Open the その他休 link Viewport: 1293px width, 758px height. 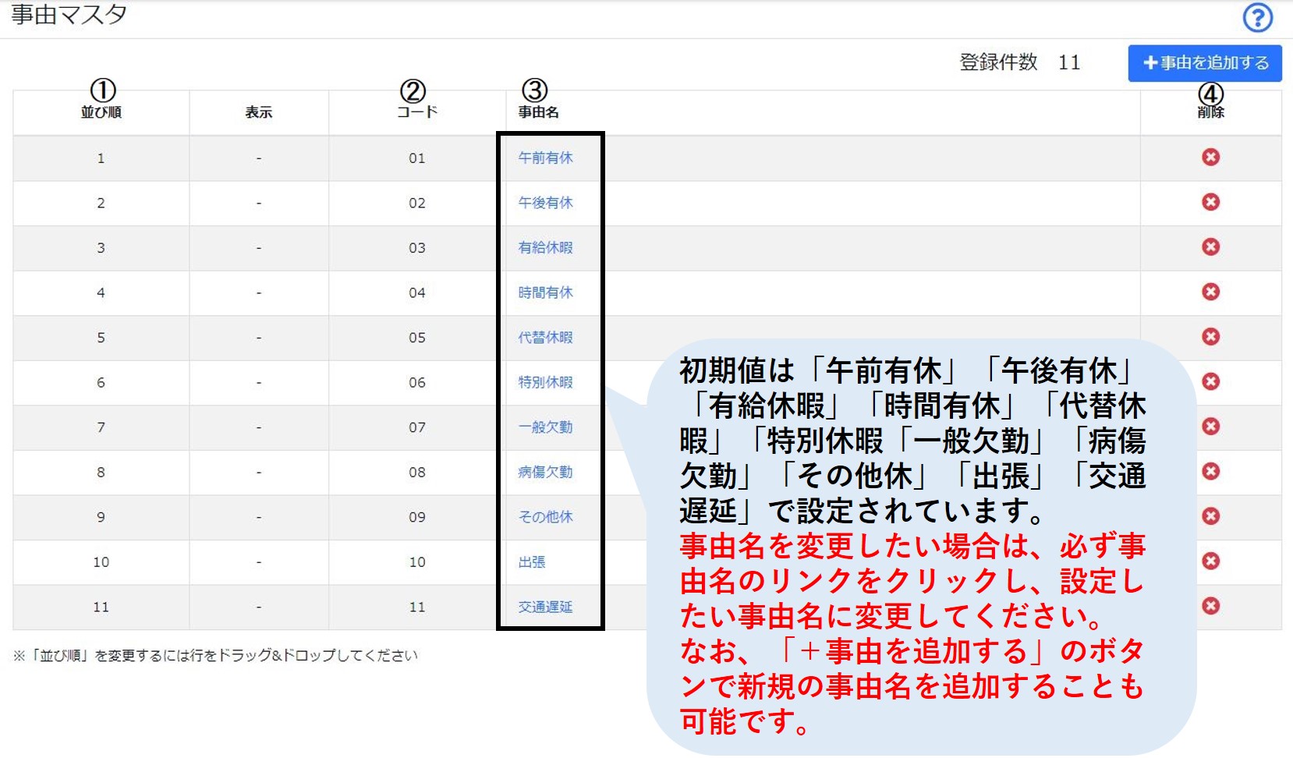[545, 517]
